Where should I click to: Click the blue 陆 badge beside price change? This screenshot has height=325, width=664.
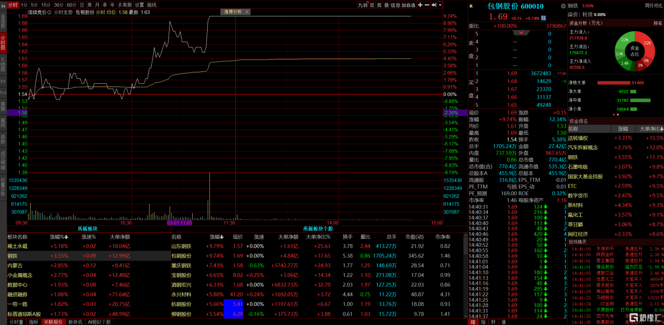544,18
